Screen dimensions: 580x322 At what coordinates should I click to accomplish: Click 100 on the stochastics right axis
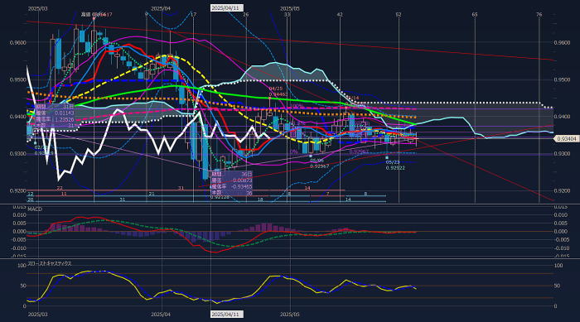pos(558,266)
